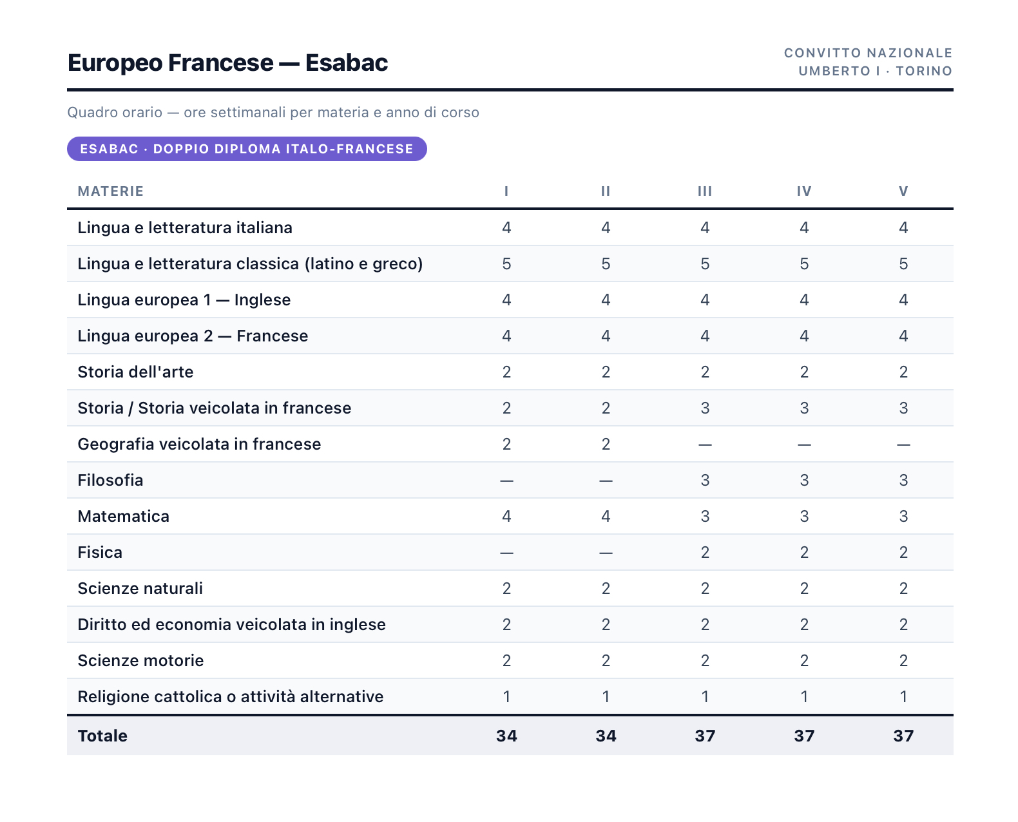This screenshot has height=822, width=1018.
Task: Click the MATERIE column header
Action: (111, 191)
